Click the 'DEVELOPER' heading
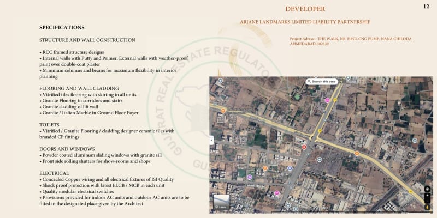This screenshot has width=437, height=218. 305,9
